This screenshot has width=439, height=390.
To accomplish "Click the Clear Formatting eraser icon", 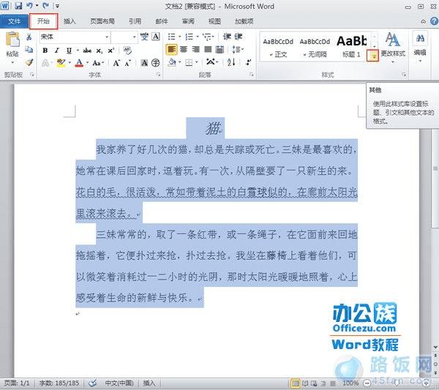I will point(127,50).
